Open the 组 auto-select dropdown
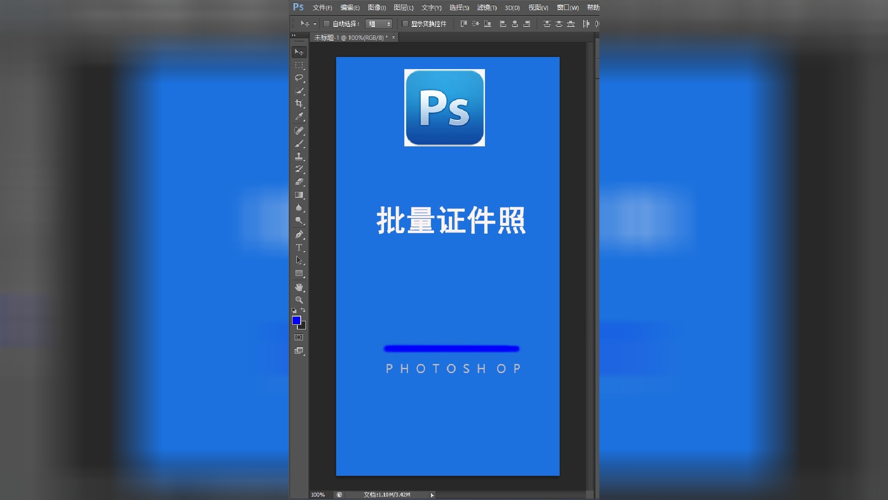 pyautogui.click(x=378, y=24)
